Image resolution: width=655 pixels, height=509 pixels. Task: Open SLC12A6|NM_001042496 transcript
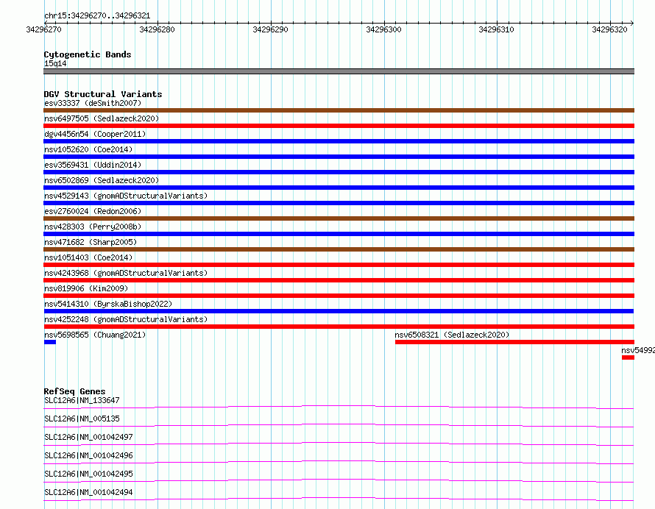88,455
